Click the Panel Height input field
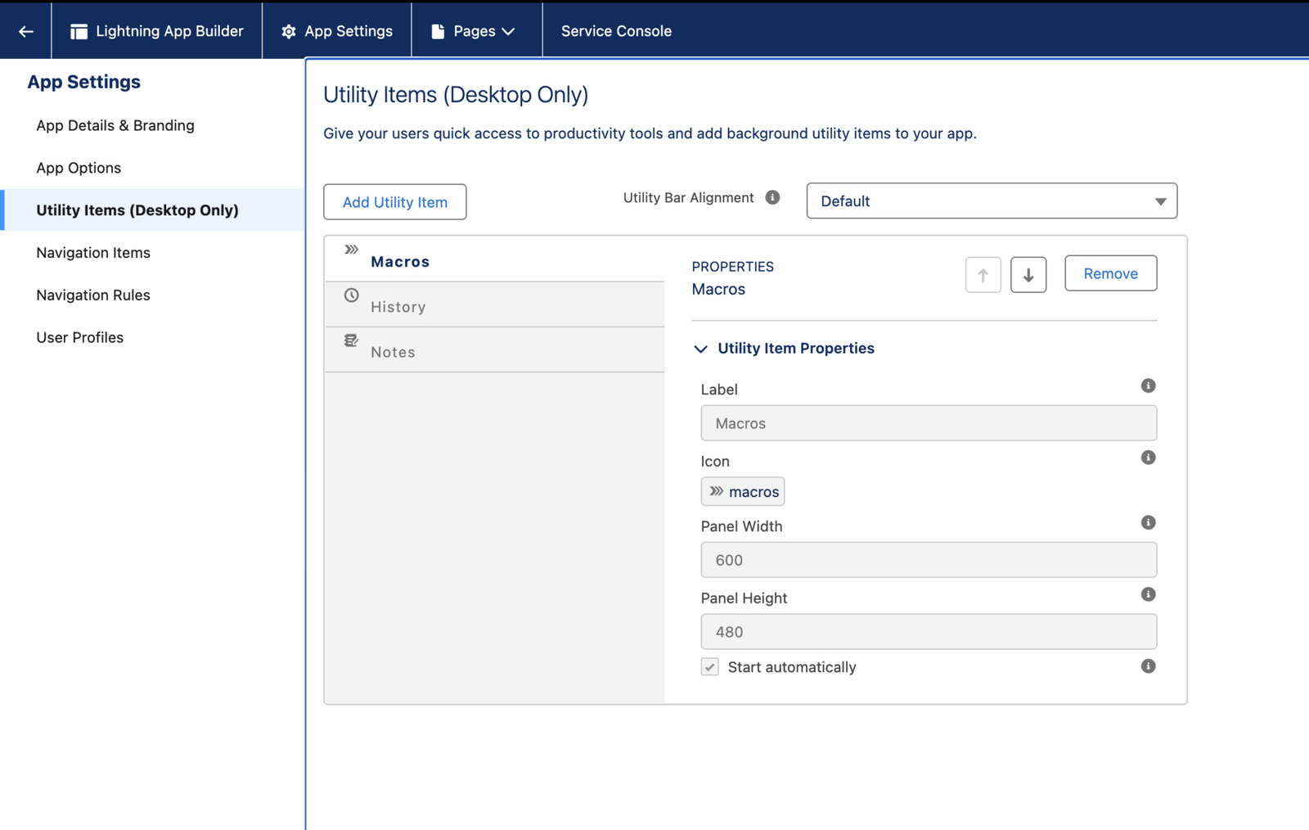Screen dimensions: 1309x830 (928, 631)
